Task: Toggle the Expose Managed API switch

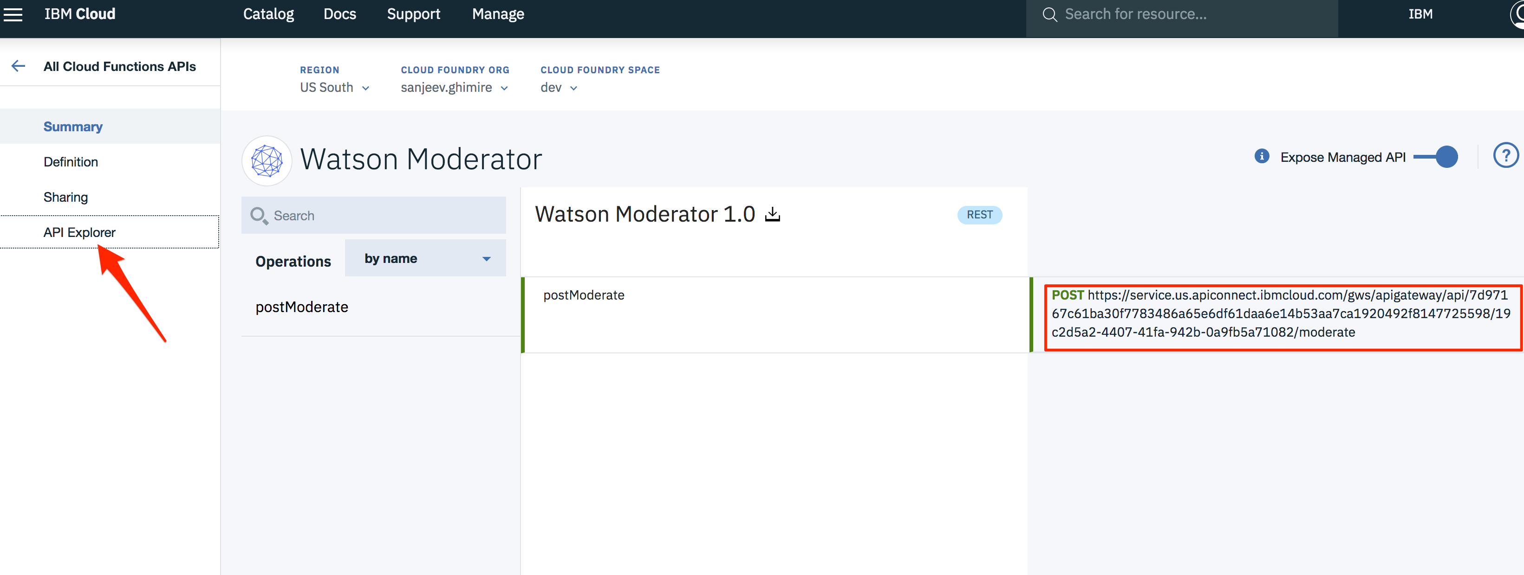Action: [1436, 157]
